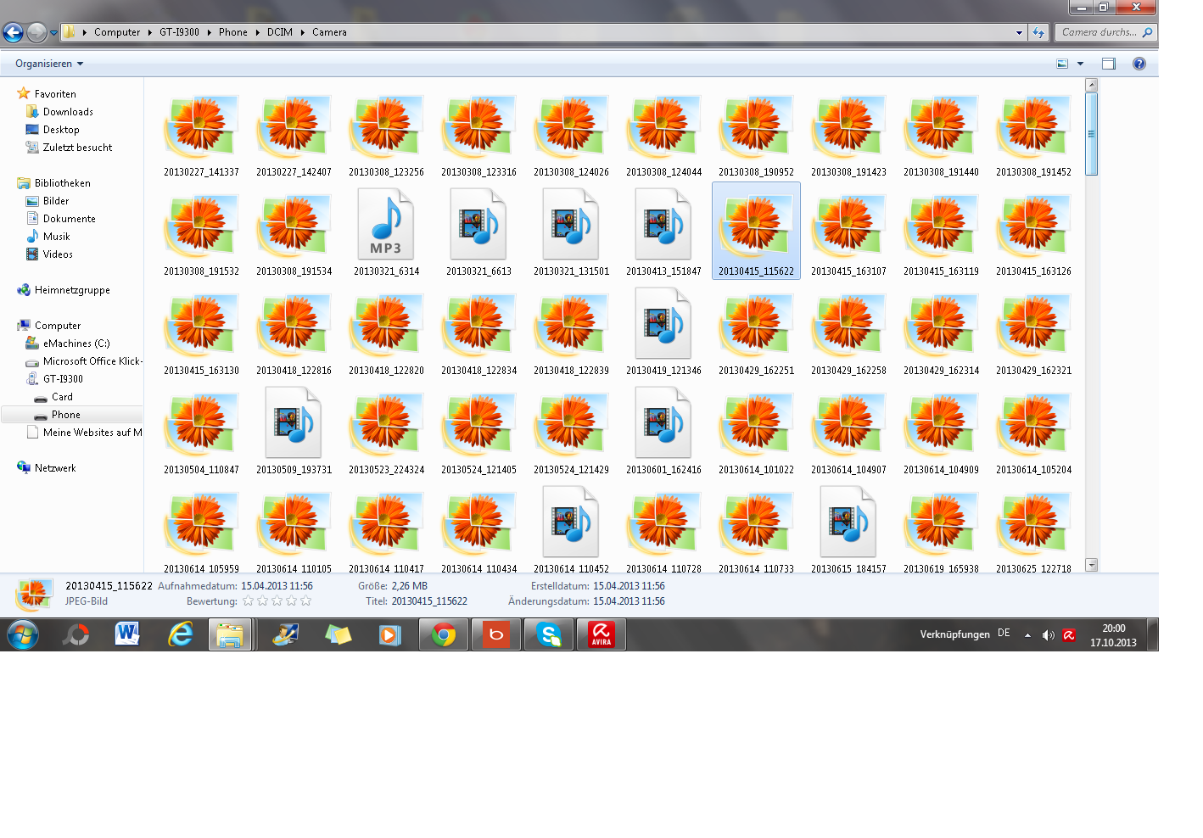Screen dimensions: 1203x838
Task: Open Avira antivirus in taskbar
Action: (601, 634)
